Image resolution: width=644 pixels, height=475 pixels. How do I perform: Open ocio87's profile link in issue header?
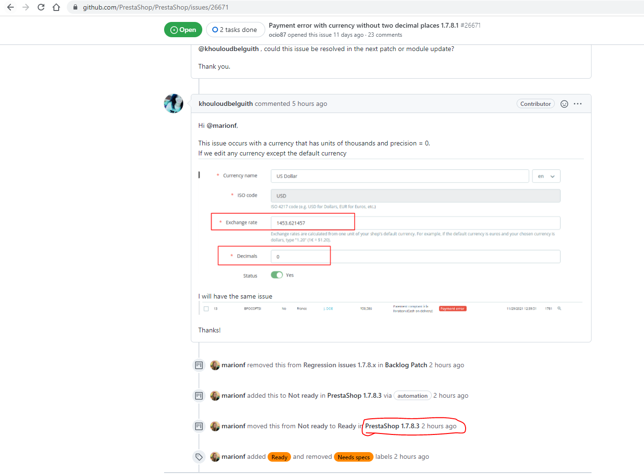tap(277, 35)
